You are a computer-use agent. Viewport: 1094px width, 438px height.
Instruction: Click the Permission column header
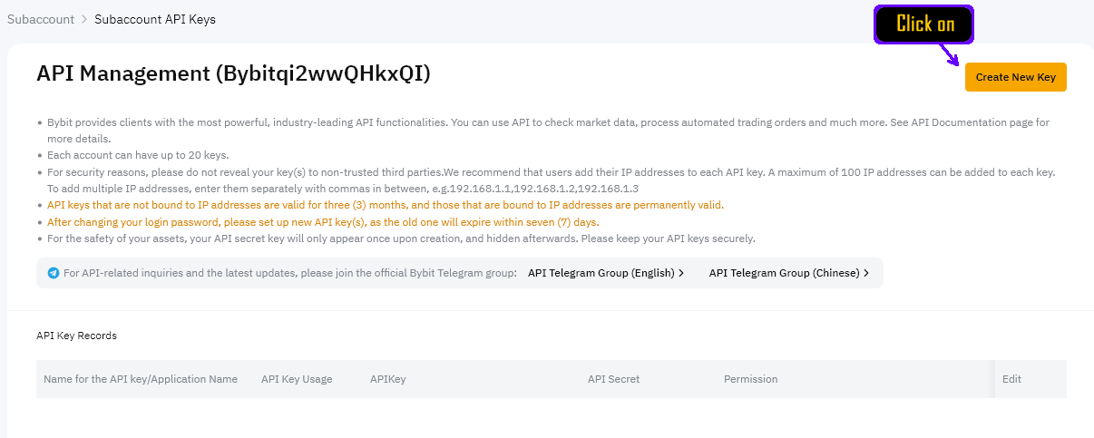[750, 379]
